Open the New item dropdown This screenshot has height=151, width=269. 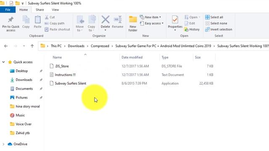pos(150,17)
